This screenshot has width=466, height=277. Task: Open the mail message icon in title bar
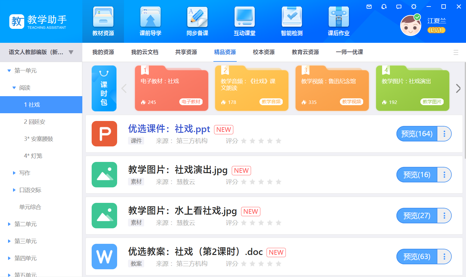(x=369, y=7)
